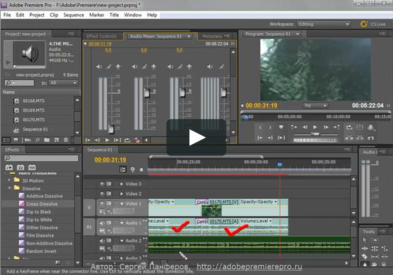
Task: Click the Program monitor jog wheel
Action: click(x=316, y=140)
